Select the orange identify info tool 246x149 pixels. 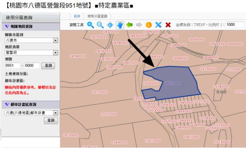149,25
